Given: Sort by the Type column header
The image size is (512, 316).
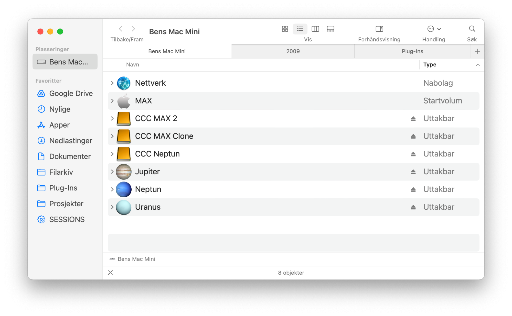Looking at the screenshot, I should (430, 65).
